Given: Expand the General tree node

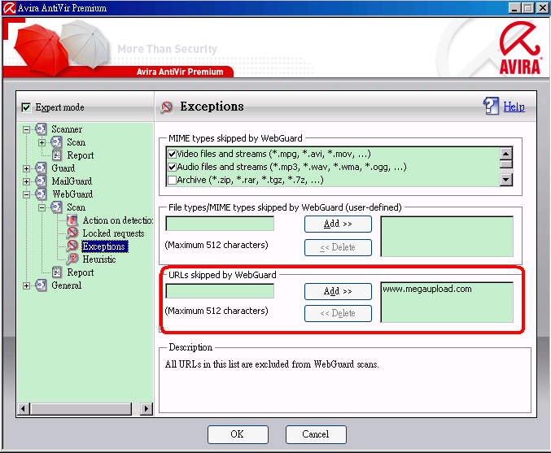Looking at the screenshot, I should click(x=27, y=285).
